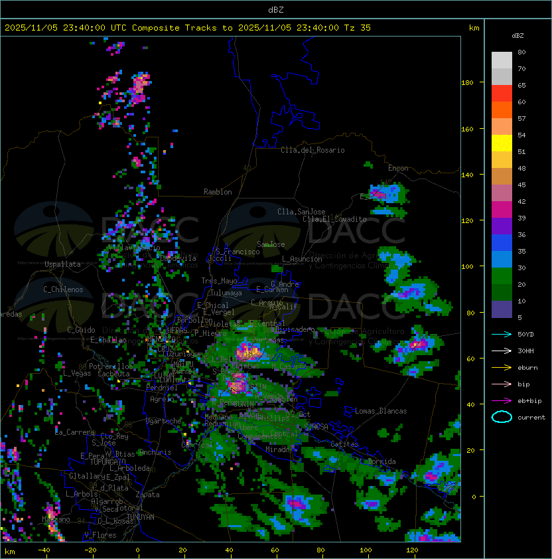The height and width of the screenshot is (559, 552).
Task: Click the Uspallata place label
Action: click(x=62, y=264)
